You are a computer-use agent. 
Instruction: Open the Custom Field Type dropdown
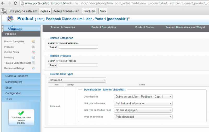pos(77,80)
